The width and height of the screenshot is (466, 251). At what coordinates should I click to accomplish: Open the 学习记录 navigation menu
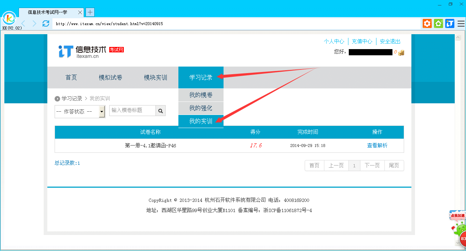[x=201, y=77]
